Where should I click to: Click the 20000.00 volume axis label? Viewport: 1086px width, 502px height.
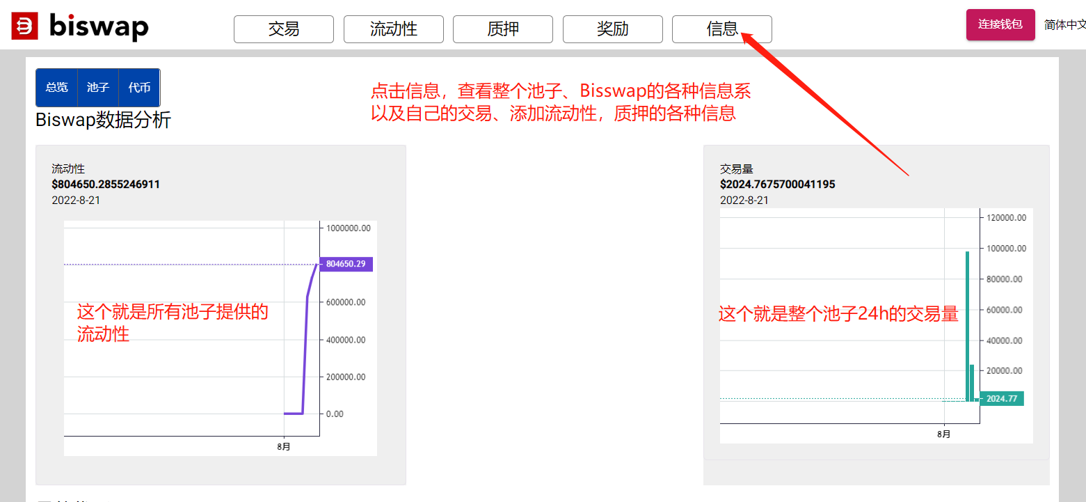[1005, 370]
